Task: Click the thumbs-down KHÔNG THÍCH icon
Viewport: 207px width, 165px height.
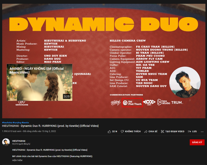Action: [122, 132]
